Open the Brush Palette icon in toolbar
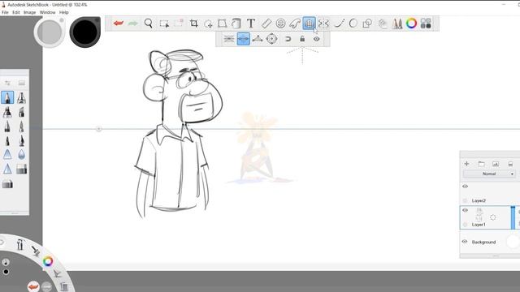 point(397,24)
